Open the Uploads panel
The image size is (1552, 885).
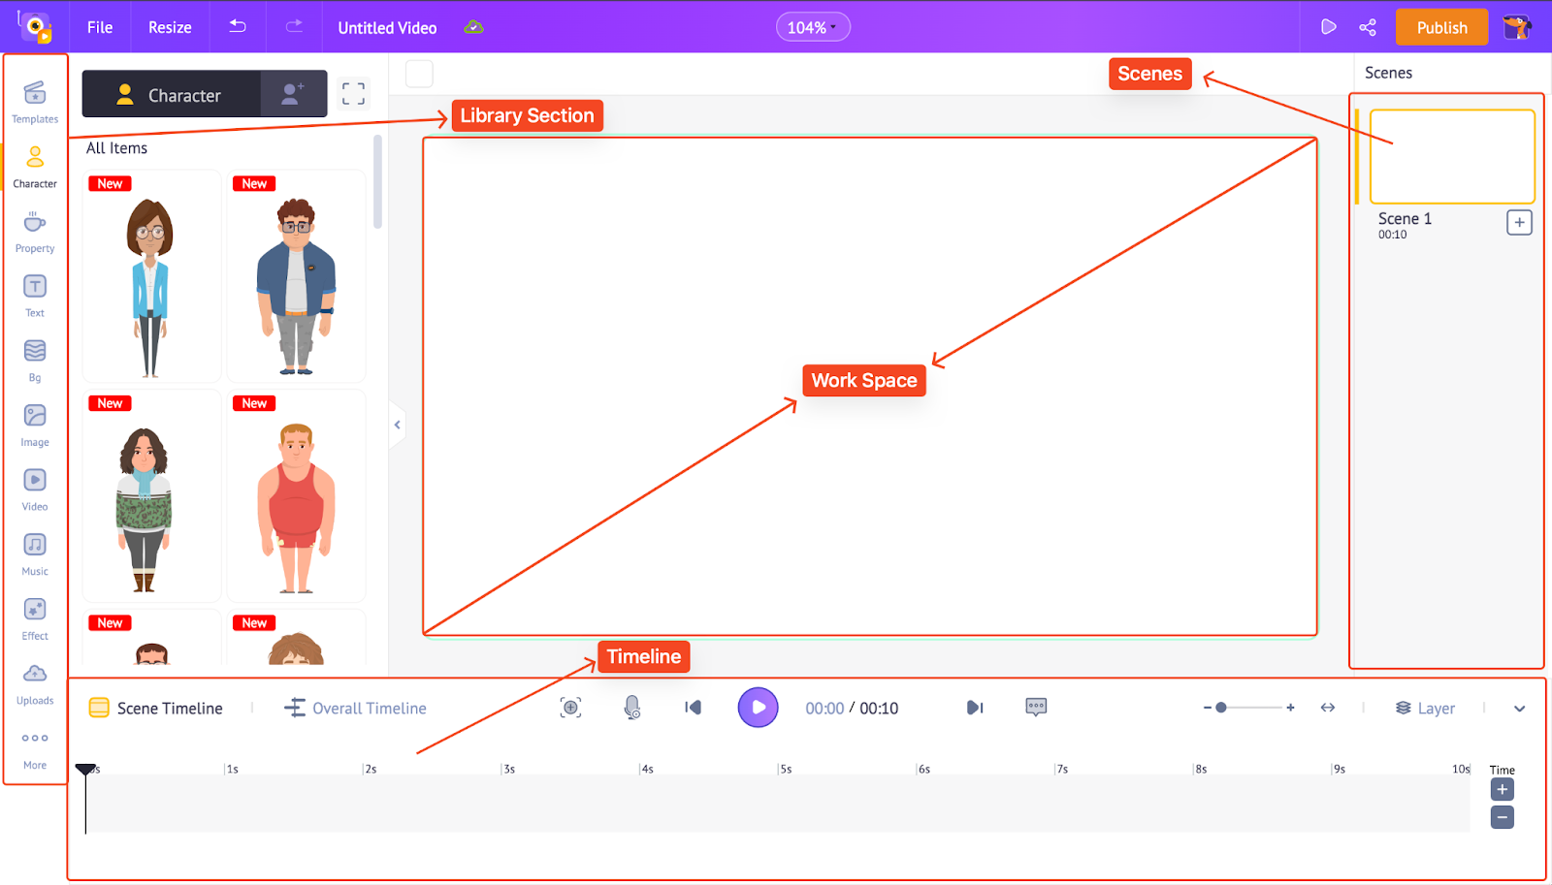click(35, 682)
